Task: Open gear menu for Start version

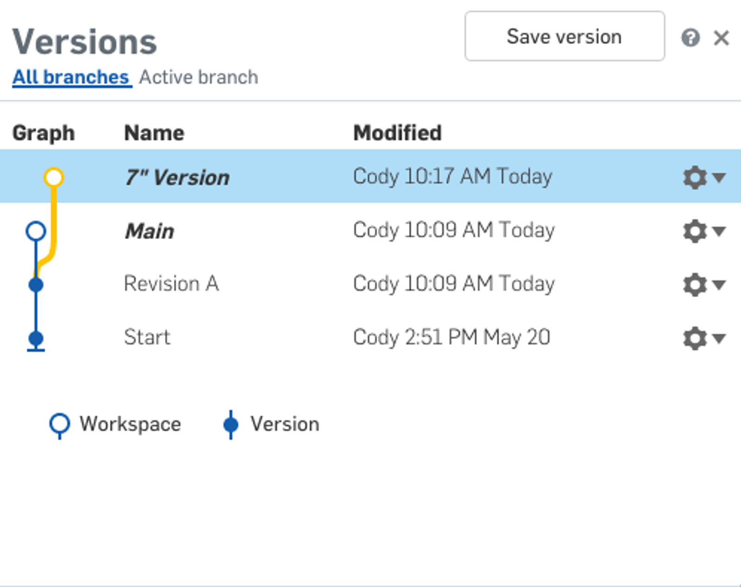Action: (703, 338)
